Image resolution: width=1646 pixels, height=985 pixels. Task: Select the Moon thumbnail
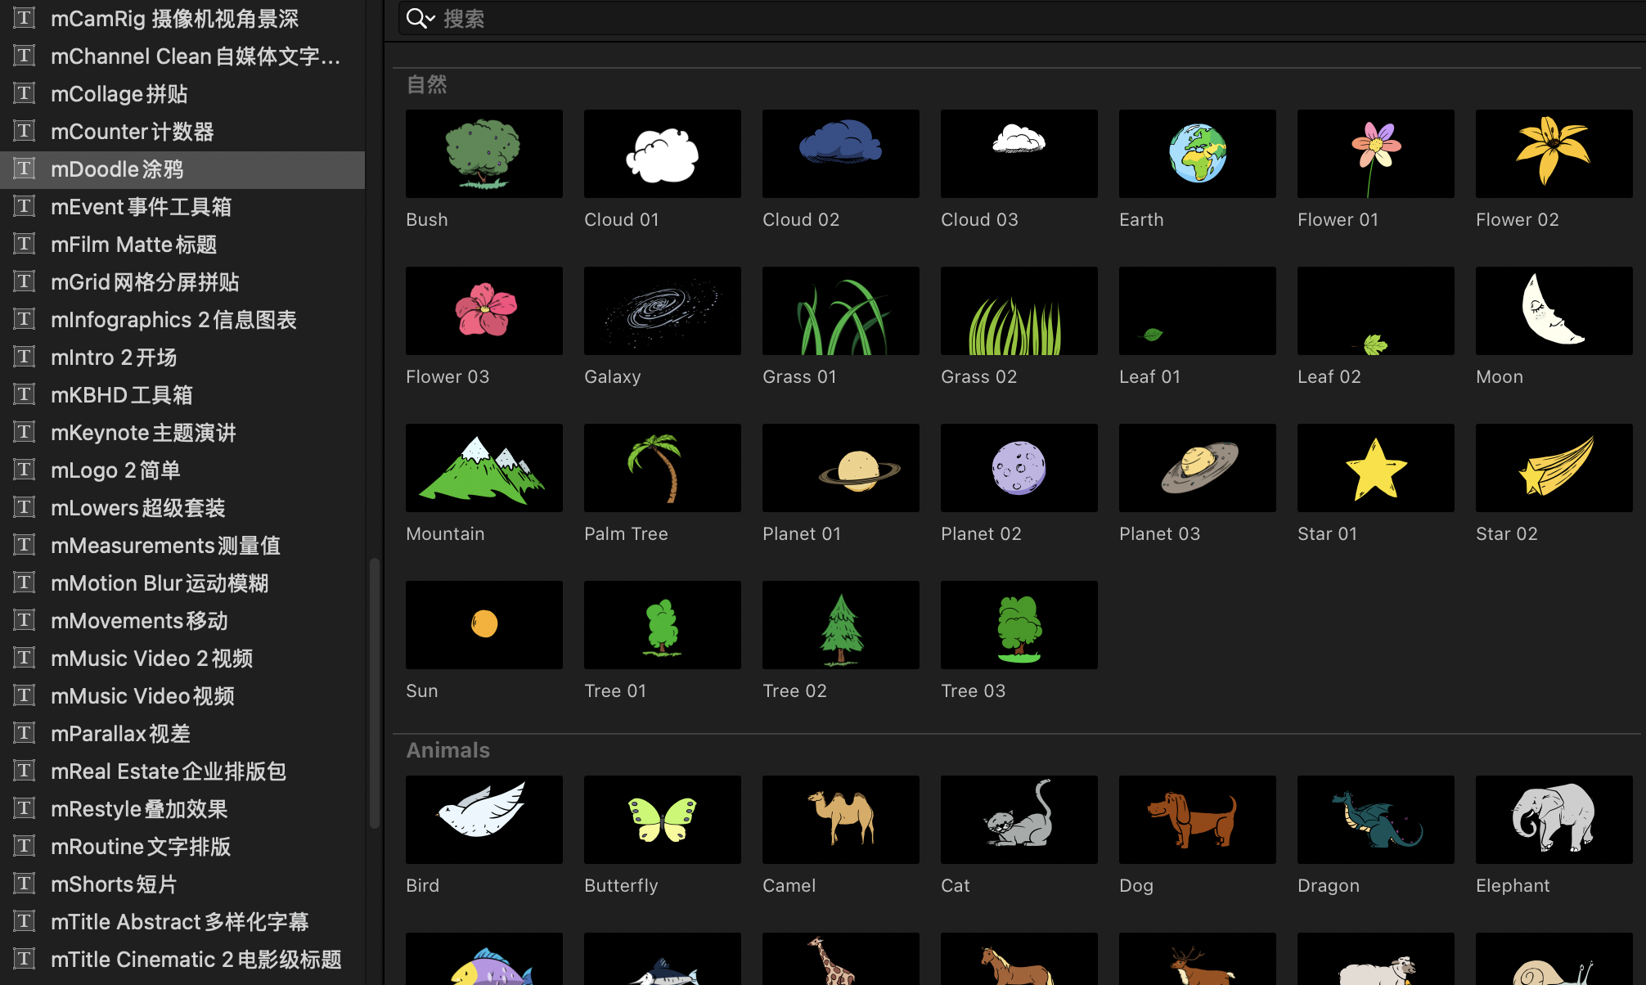tap(1554, 311)
